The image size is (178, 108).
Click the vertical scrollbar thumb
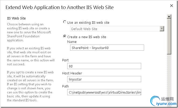169,36
